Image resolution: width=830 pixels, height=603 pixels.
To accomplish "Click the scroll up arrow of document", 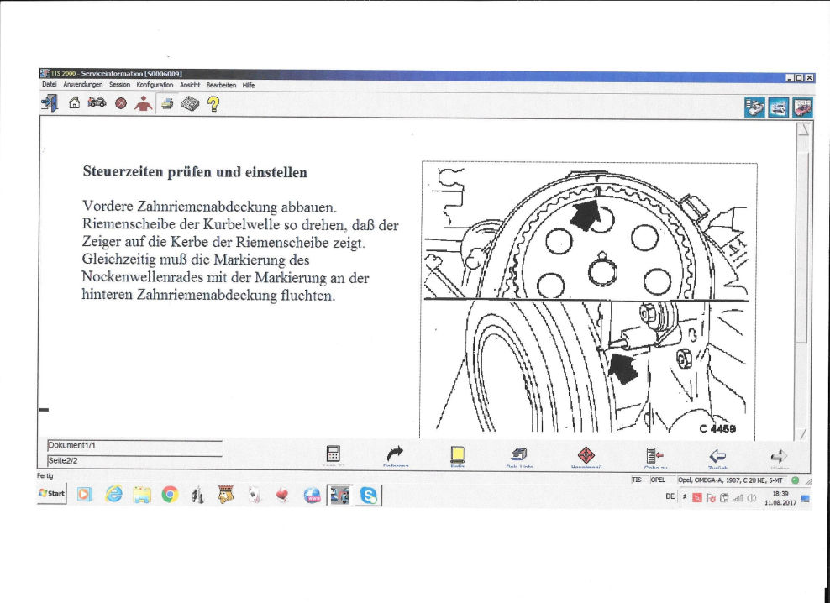I will pyautogui.click(x=803, y=129).
